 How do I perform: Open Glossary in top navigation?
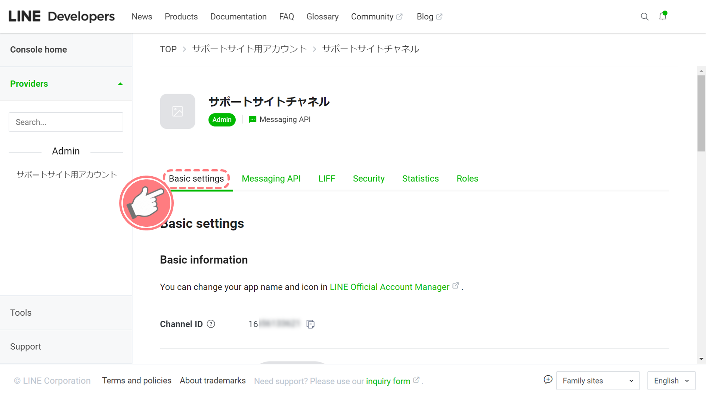(322, 17)
